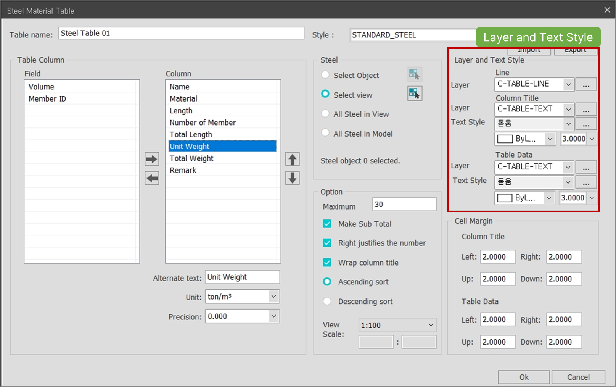Select Material in Column list
616x387 pixels.
223,98
